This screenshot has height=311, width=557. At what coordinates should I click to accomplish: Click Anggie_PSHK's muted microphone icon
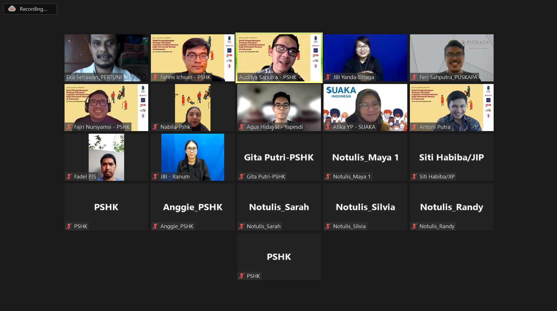pos(155,226)
